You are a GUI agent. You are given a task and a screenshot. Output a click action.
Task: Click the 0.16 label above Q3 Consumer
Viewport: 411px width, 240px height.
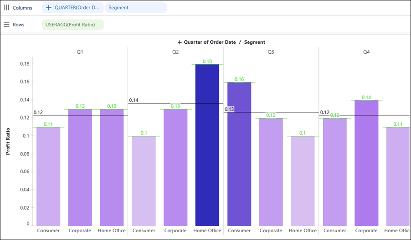[239, 79]
